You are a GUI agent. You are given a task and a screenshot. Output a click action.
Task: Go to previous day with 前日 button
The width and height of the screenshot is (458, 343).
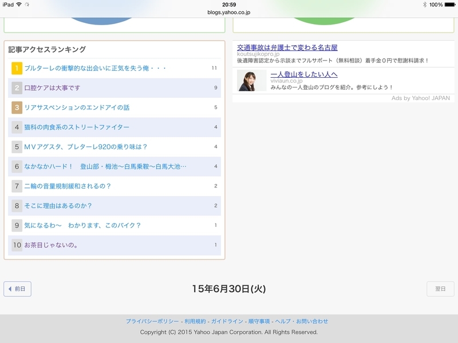coord(18,289)
